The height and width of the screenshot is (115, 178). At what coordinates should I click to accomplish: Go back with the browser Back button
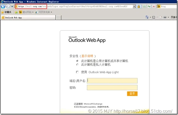[x=3, y=6]
